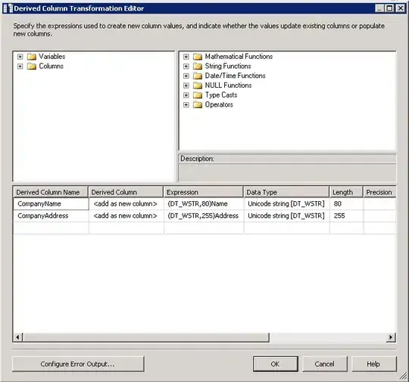Click the Date/Time Functions folder icon

tap(198, 76)
